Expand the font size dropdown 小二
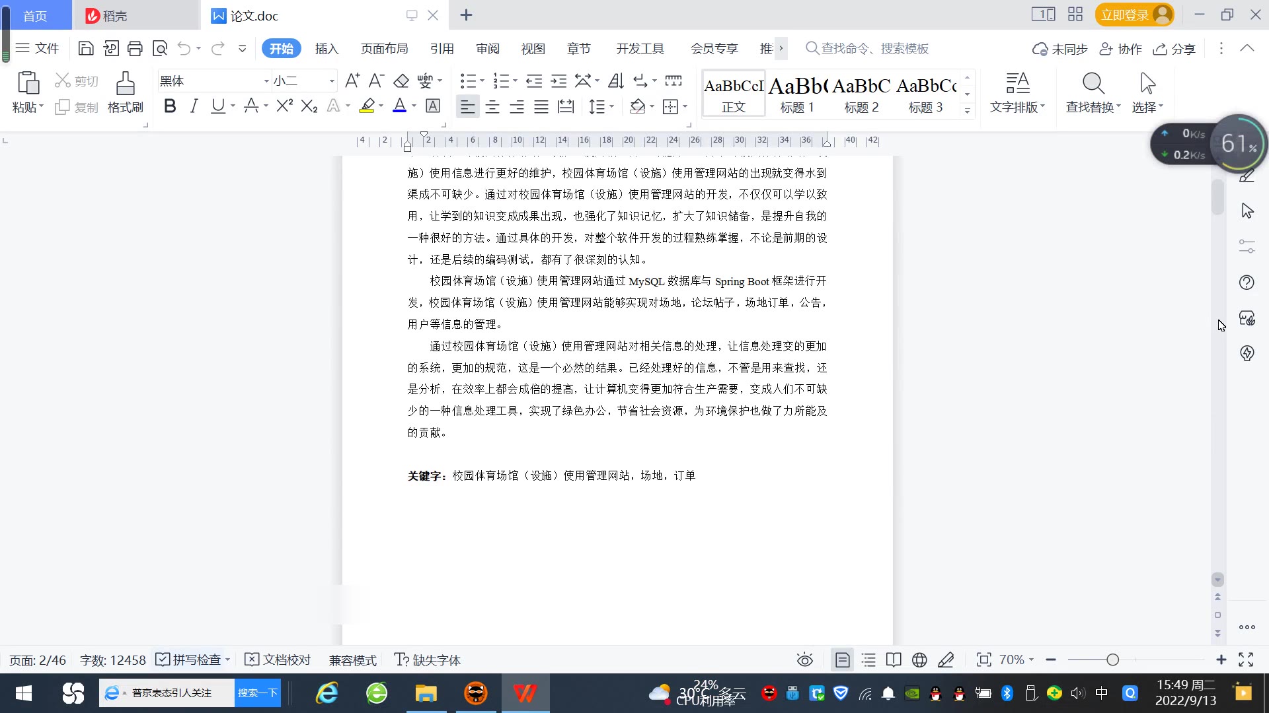Screen dimensions: 1269x713 (332, 81)
